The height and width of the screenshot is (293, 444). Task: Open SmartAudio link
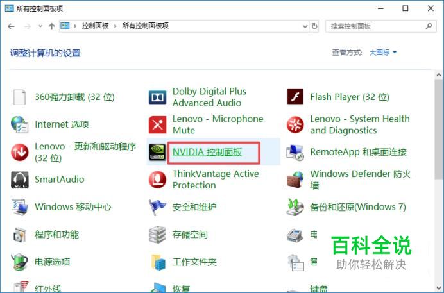(60, 180)
